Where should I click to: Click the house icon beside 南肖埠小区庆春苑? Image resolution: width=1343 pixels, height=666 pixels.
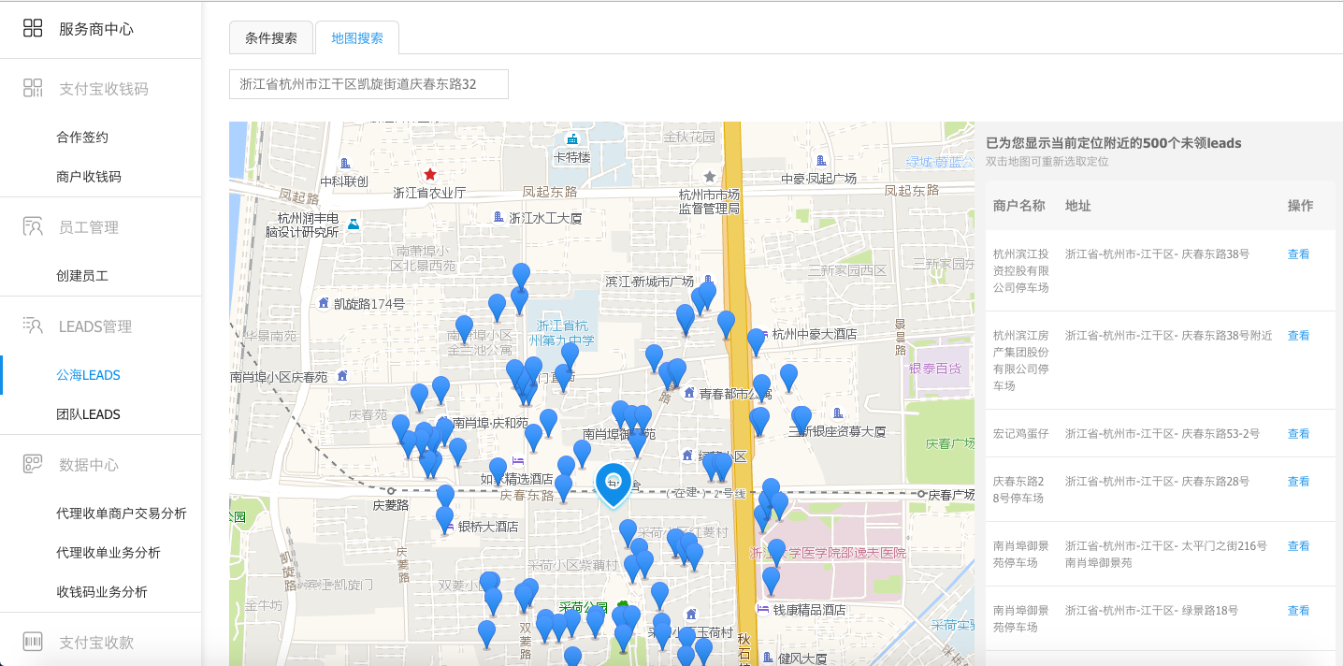[x=341, y=375]
